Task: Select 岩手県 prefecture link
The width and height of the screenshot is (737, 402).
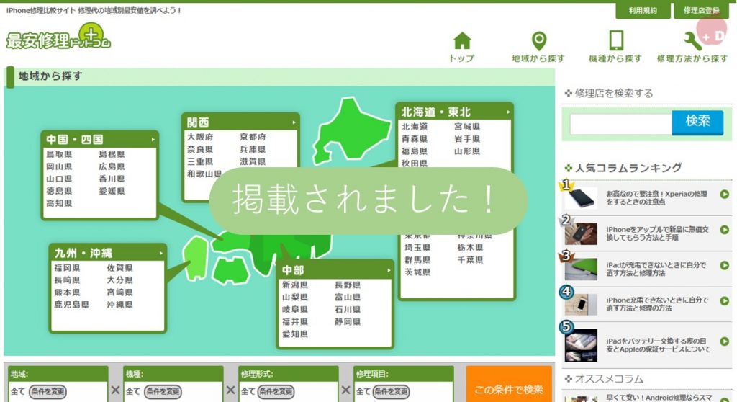Action: tap(466, 139)
